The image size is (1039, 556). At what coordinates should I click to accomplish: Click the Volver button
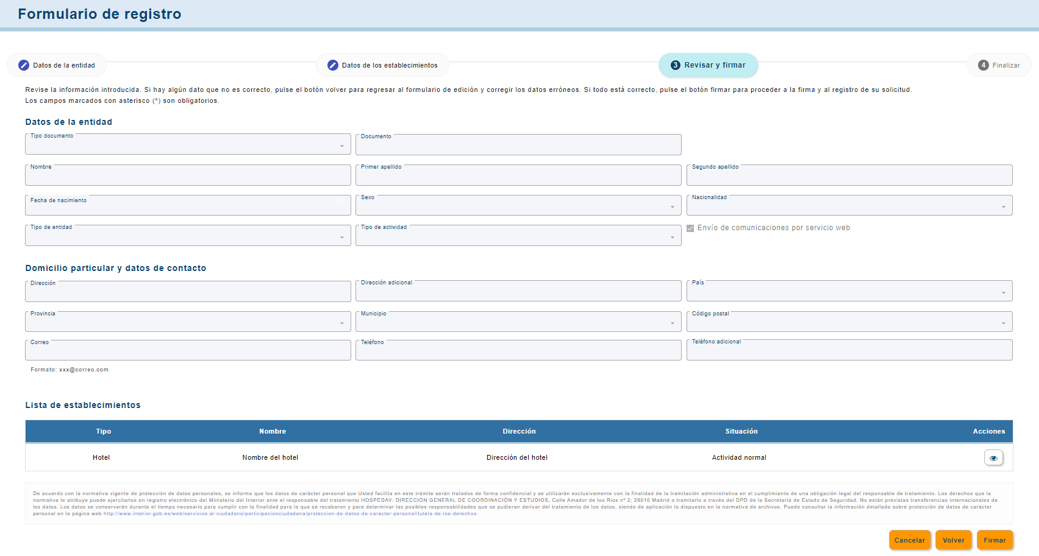[x=954, y=540]
